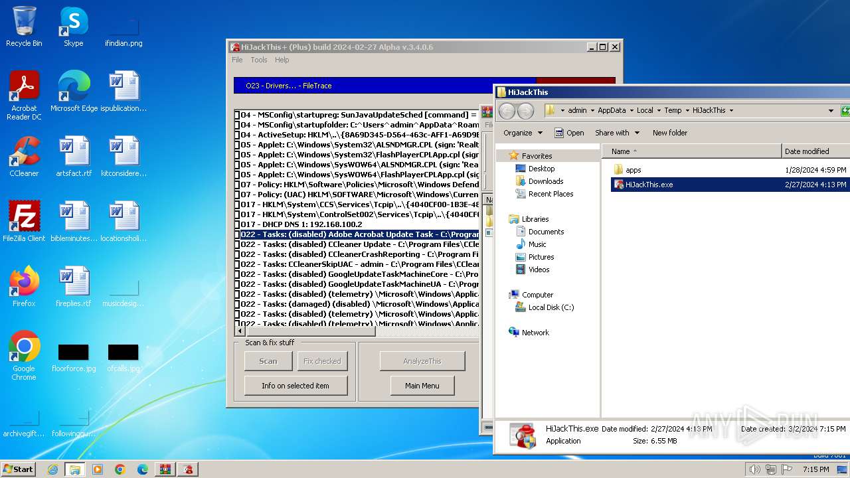The height and width of the screenshot is (478, 850).
Task: Expand the arrow after AppData in path
Action: point(632,111)
